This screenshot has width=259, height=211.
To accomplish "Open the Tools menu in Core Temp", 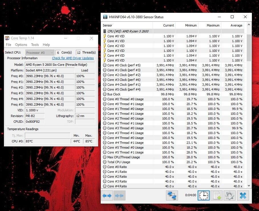I will 35,45.
